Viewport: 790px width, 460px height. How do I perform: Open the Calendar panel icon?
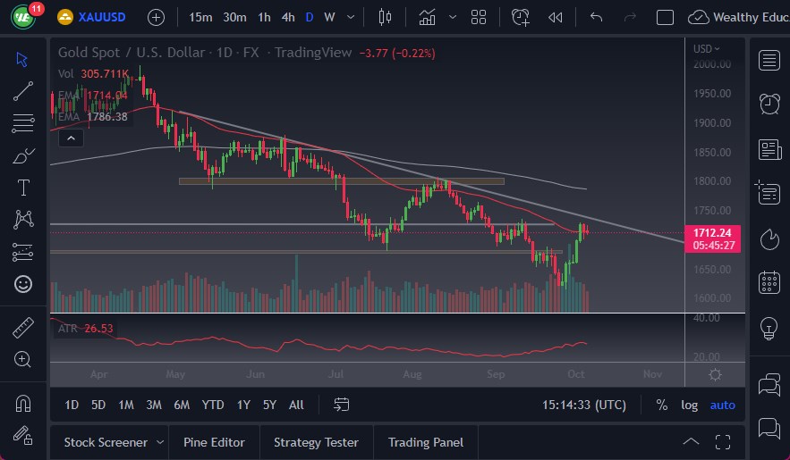pyautogui.click(x=769, y=283)
